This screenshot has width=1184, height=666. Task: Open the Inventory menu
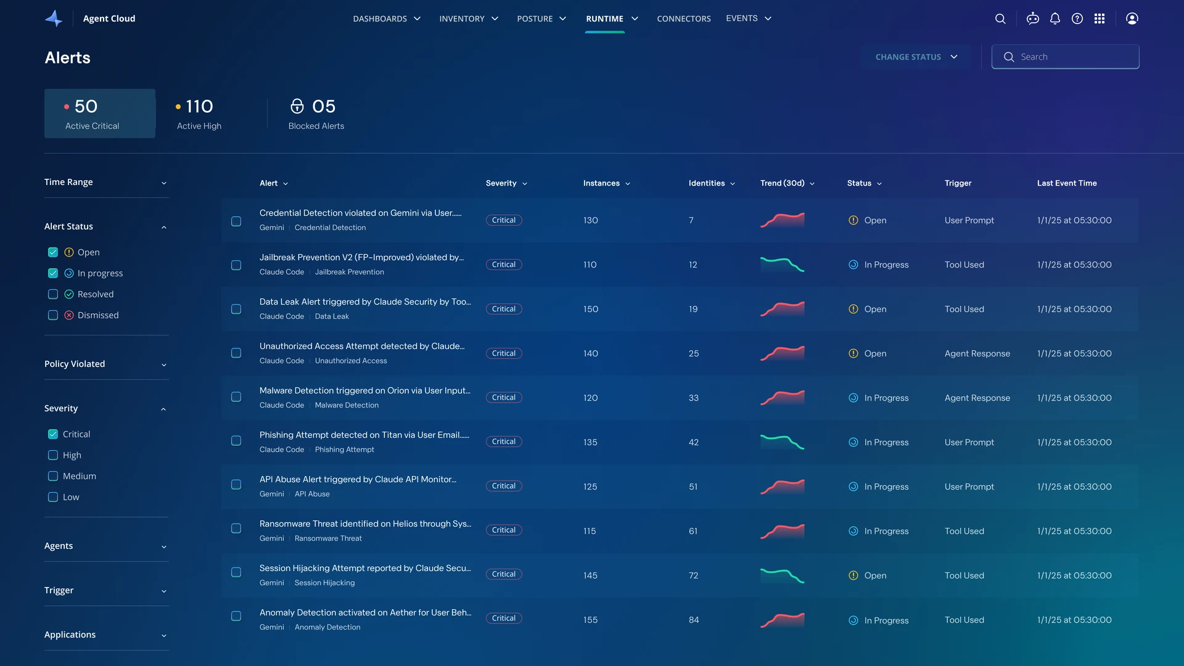tap(469, 18)
